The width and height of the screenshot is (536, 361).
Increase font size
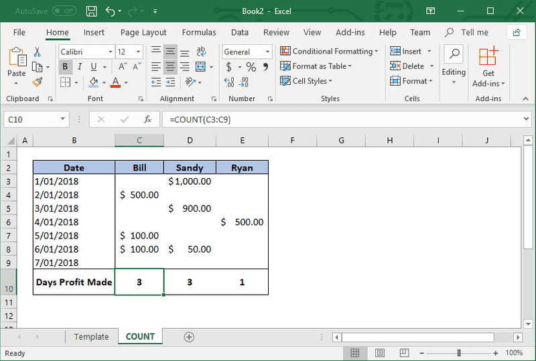point(123,67)
